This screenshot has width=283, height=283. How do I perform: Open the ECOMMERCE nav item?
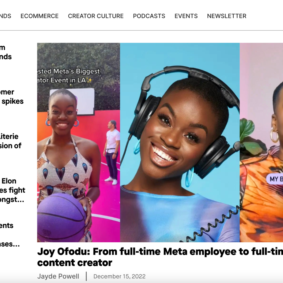40,16
